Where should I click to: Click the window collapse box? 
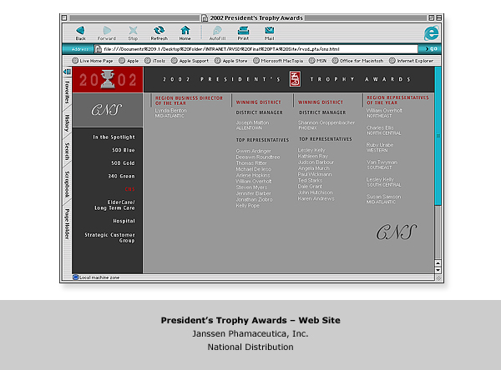(x=438, y=17)
